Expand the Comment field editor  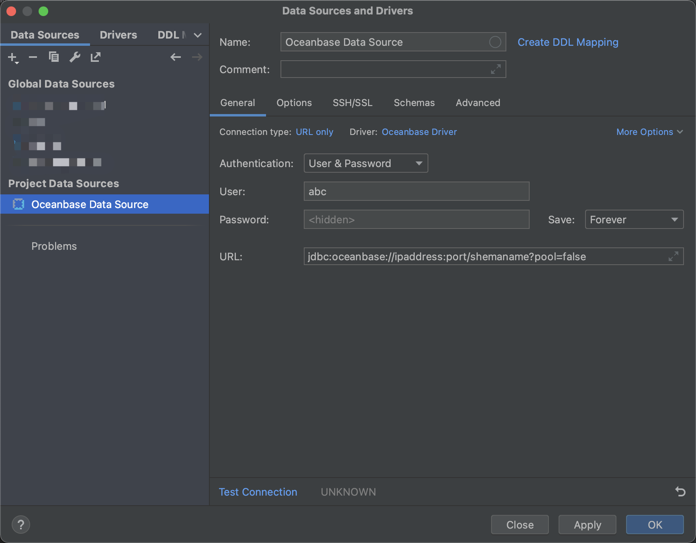click(x=496, y=69)
